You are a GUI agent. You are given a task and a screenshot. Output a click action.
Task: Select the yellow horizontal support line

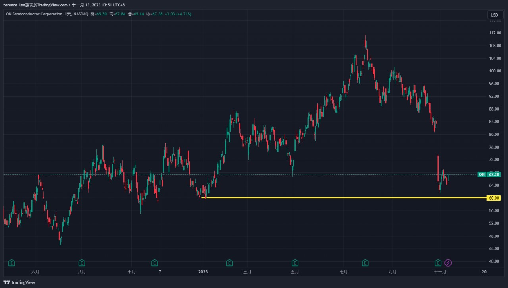(x=317, y=198)
